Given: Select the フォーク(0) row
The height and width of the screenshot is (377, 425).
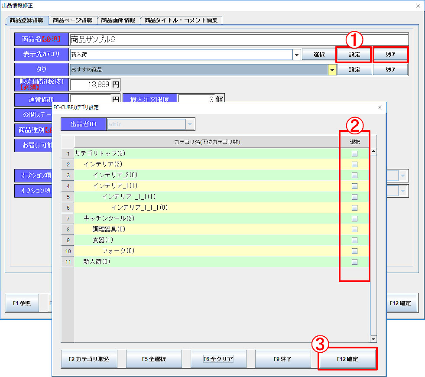Looking at the screenshot, I should pos(206,251).
